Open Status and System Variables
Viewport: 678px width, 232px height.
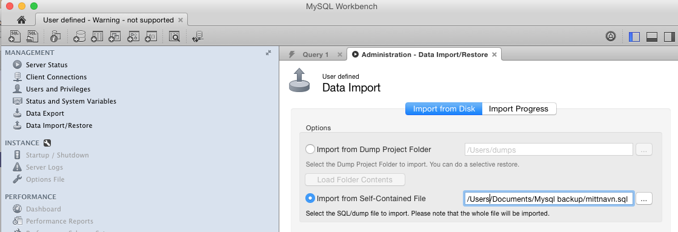click(71, 101)
